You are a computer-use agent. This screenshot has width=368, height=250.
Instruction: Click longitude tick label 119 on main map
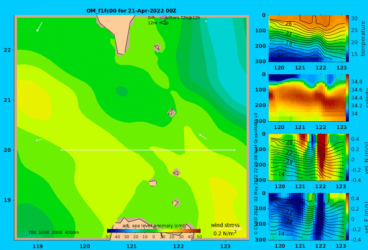38,246
